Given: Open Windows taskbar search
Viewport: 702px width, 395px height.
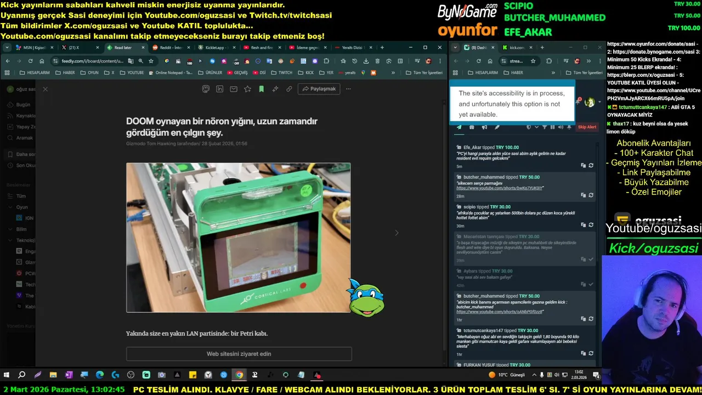Looking at the screenshot, I should 22,375.
